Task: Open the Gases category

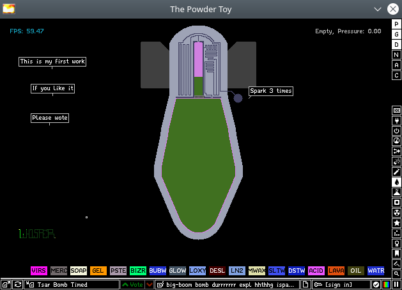Action: coord(396,172)
